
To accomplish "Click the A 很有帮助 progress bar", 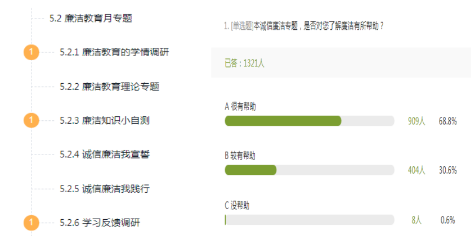I will pyautogui.click(x=310, y=121).
